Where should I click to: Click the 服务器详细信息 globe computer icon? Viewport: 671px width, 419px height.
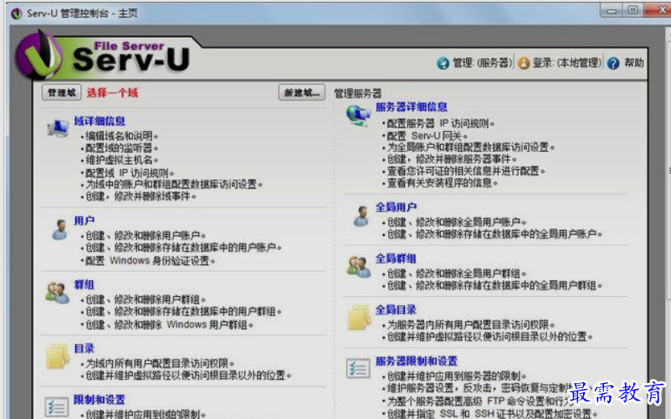(x=358, y=115)
